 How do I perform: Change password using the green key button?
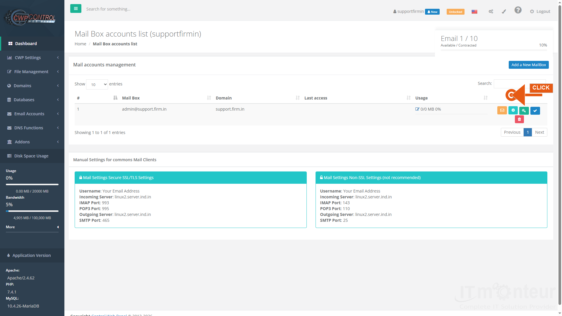[x=524, y=111]
